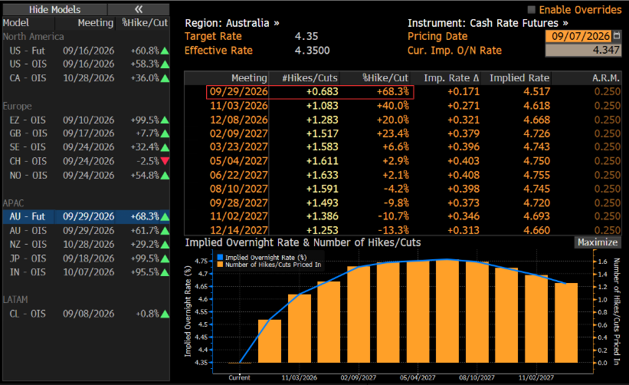Click the LATAM group heading
The height and width of the screenshot is (385, 629).
point(15,300)
